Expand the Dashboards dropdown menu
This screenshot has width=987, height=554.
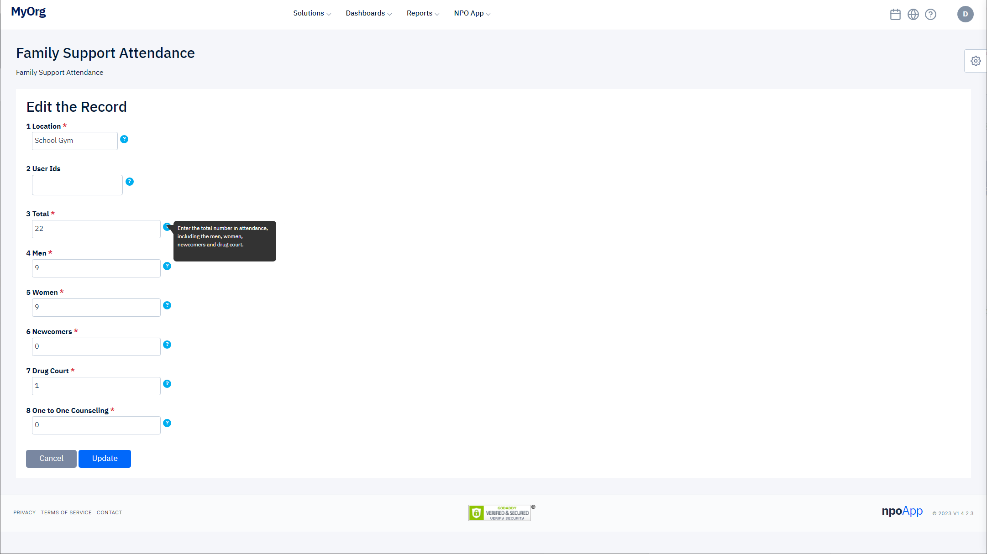tap(368, 13)
